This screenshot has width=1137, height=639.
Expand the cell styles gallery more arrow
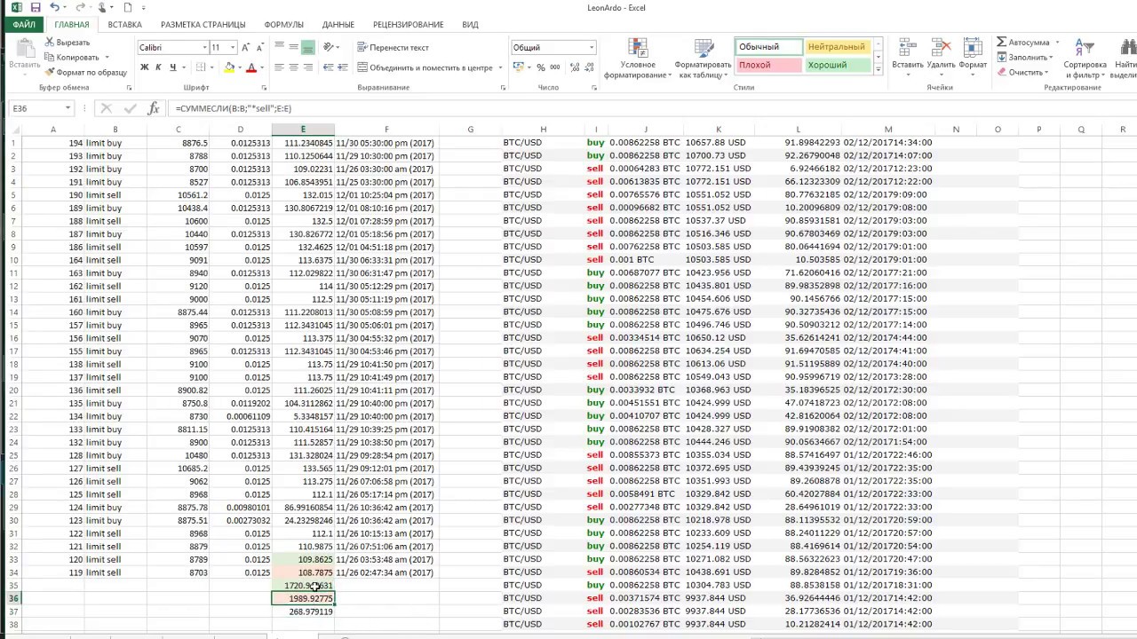[879, 69]
